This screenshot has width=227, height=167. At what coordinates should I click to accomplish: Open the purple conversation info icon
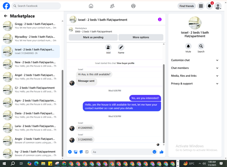(x=160, y=20)
